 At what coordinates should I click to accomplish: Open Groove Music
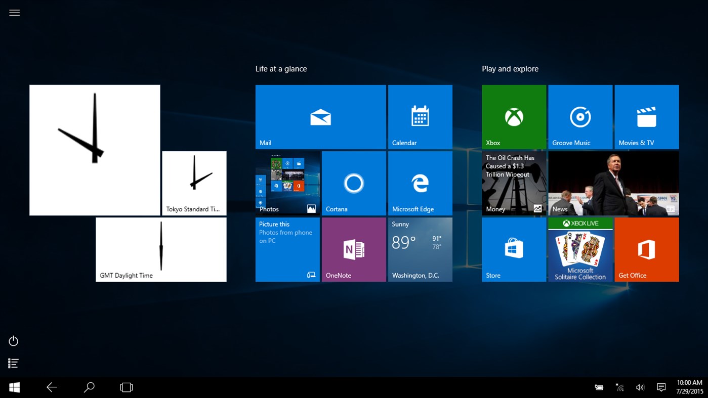click(580, 116)
